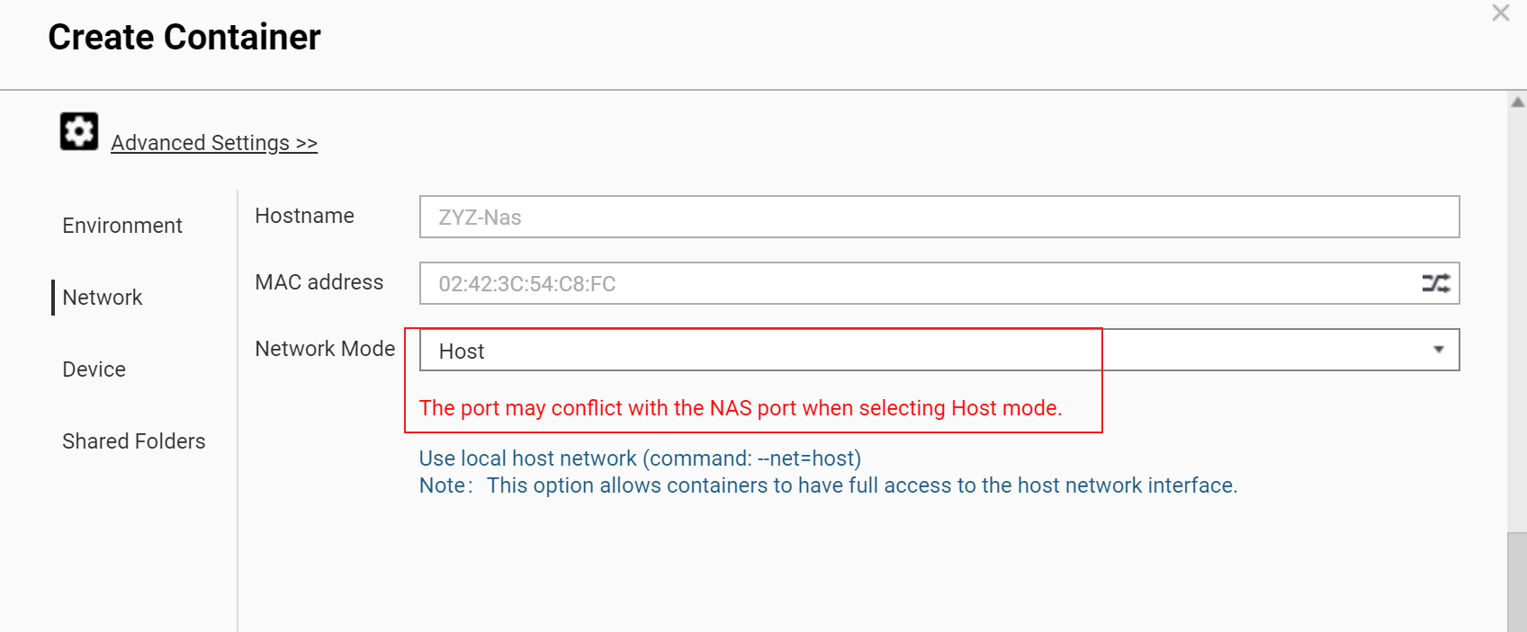Image resolution: width=1527 pixels, height=632 pixels.
Task: Click the Hostname label
Action: pos(304,216)
